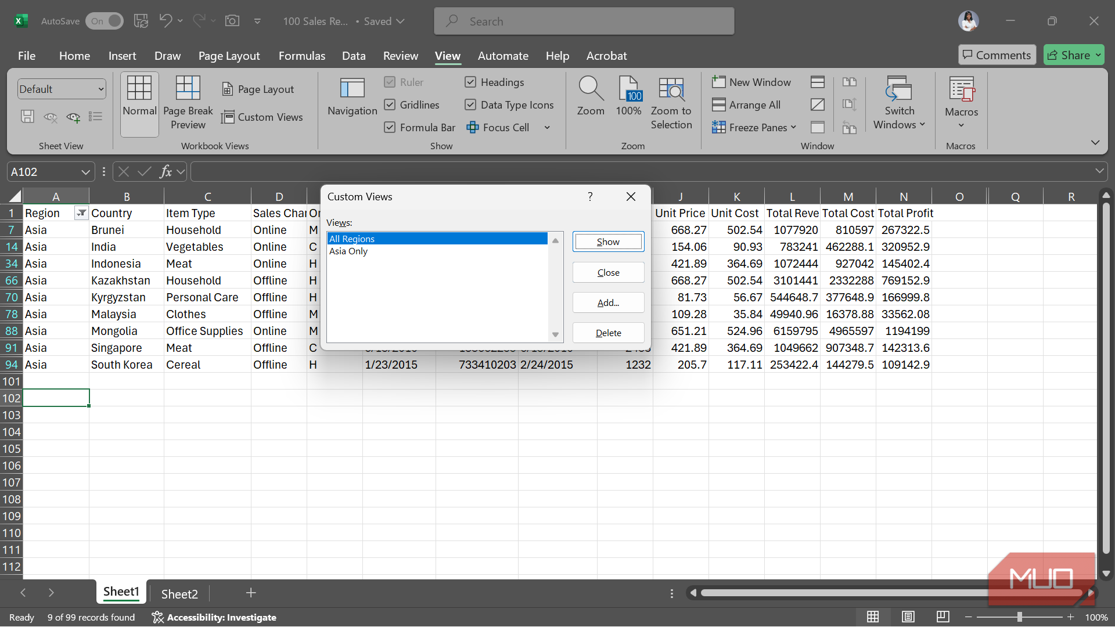Open the Zoom dialog magnifier
Viewport: 1115px width, 627px height.
pos(591,96)
